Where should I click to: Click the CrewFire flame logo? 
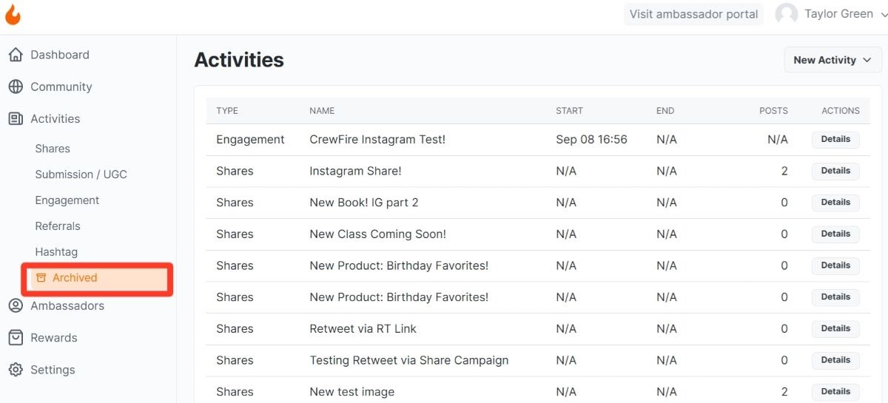coord(13,14)
